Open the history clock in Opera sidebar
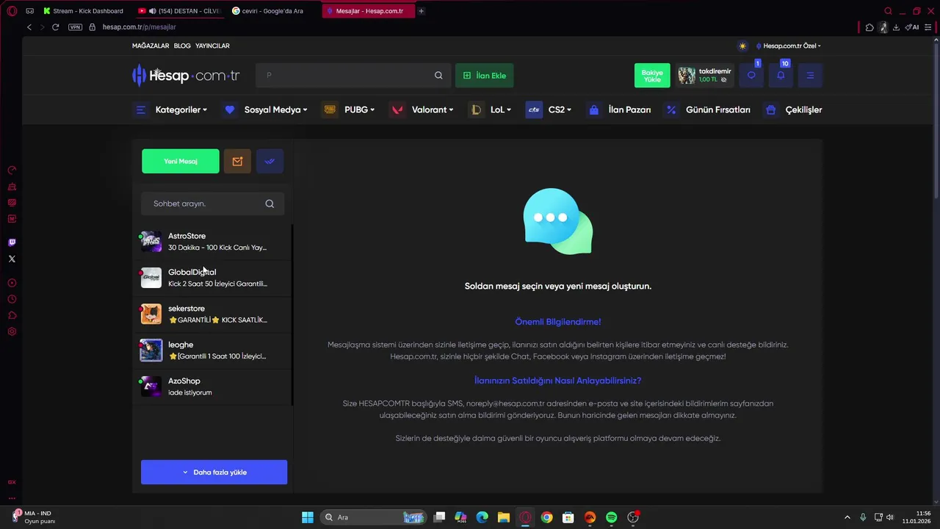Screen dimensions: 940x529 pyautogui.click(x=12, y=299)
